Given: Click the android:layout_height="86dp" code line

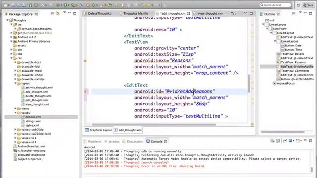Looking at the screenshot, I should click(172, 104).
